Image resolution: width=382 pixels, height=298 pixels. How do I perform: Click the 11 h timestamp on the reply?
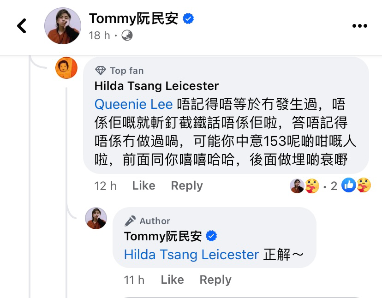pyautogui.click(x=134, y=280)
